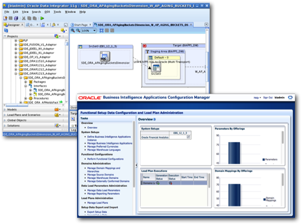The height and width of the screenshot is (224, 301).
Task: Click the Procedures gear icon in project tree
Action: [x=31, y=98]
